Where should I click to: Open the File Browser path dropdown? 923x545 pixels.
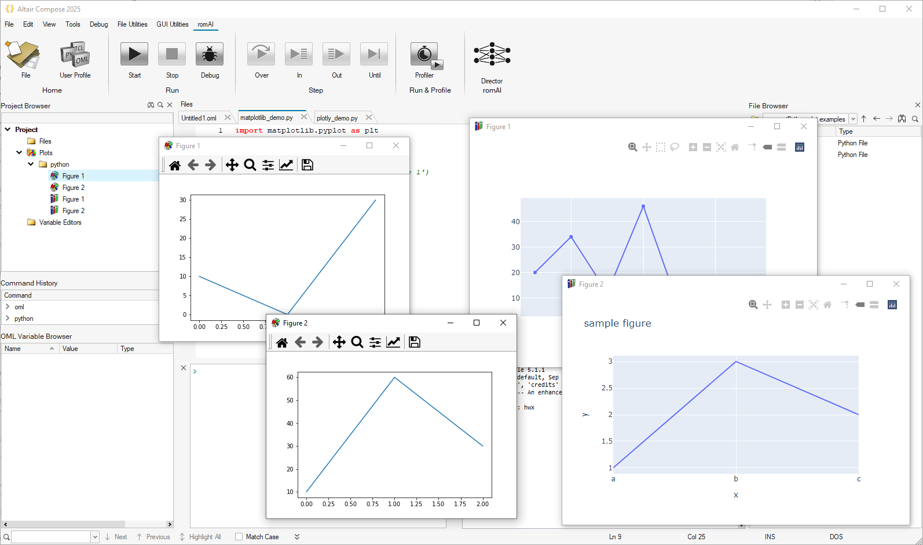pos(853,119)
